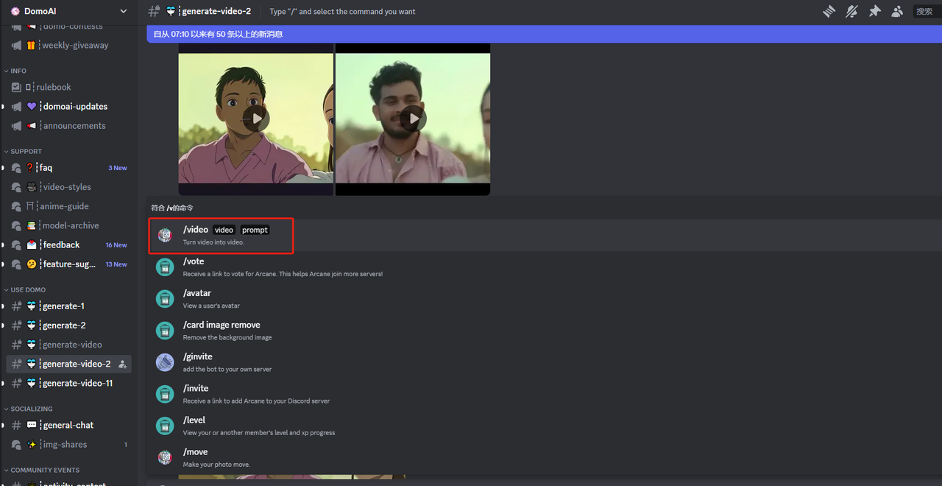The width and height of the screenshot is (942, 486).
Task: Play the anime-styled video on left
Action: [256, 118]
